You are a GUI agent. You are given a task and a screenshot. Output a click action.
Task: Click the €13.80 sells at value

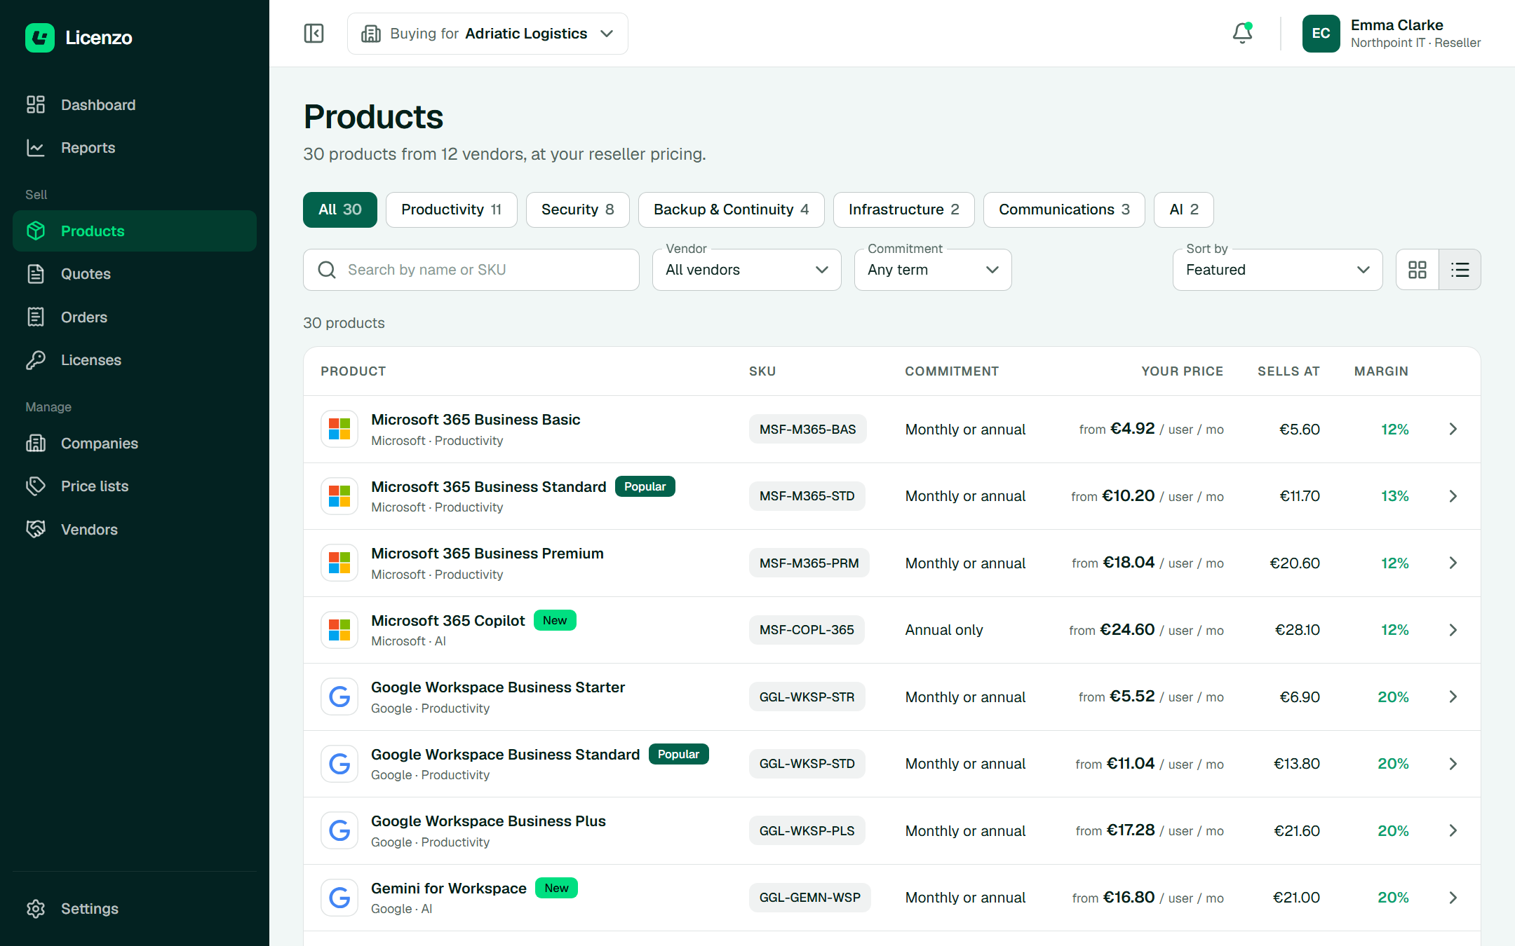point(1296,764)
